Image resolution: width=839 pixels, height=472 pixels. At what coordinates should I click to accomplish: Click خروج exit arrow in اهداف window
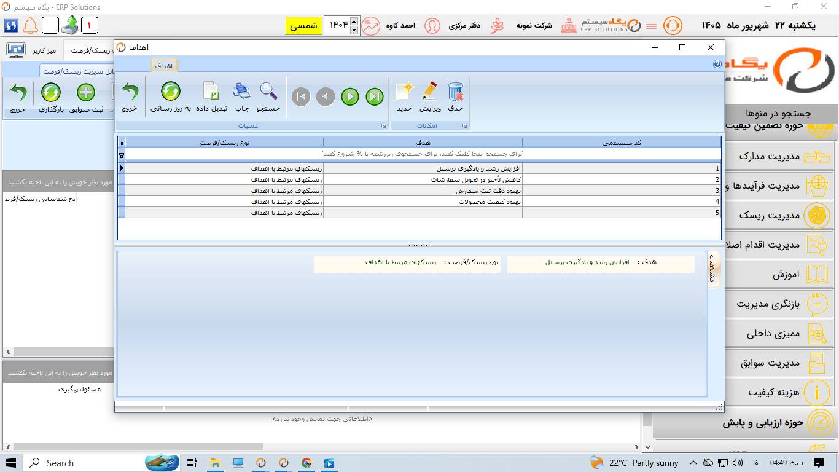(129, 92)
